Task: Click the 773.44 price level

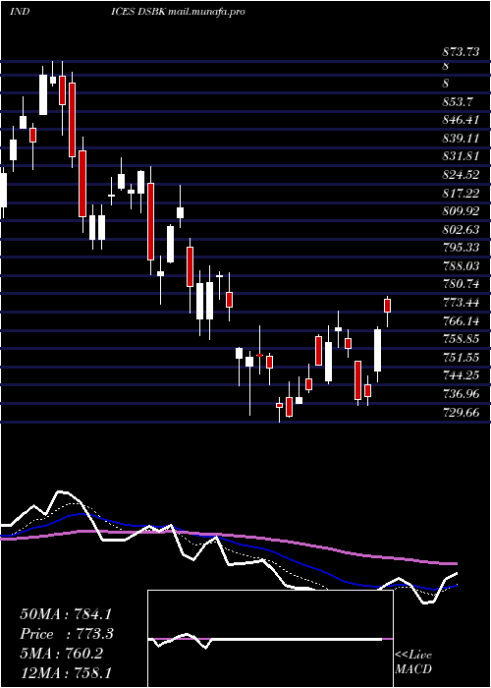Action: click(461, 303)
